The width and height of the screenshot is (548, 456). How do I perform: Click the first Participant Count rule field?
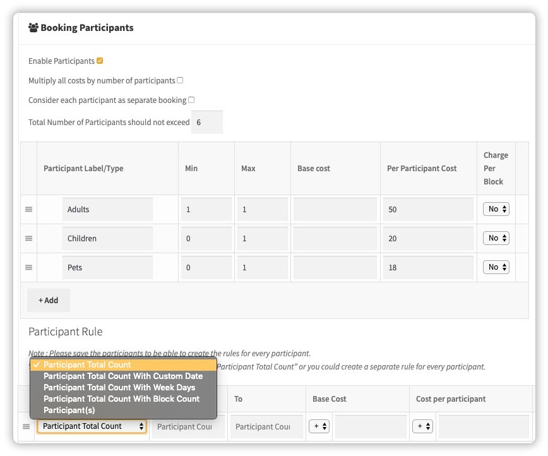[x=188, y=426]
